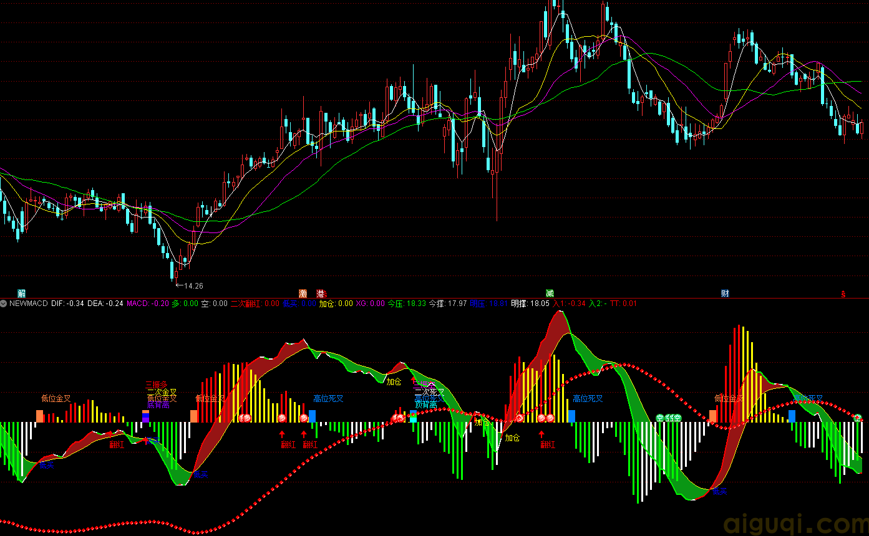Screen dimensions: 869x536
Task: Click the TT: 0.01 value
Action: (624, 304)
